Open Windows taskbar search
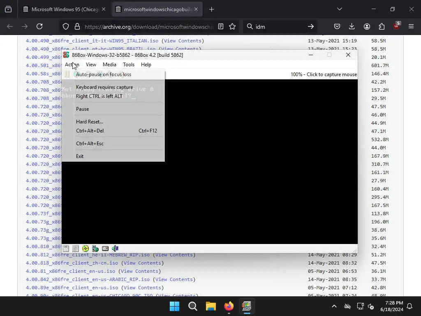Image resolution: width=421 pixels, height=316 pixels. pyautogui.click(x=192, y=306)
